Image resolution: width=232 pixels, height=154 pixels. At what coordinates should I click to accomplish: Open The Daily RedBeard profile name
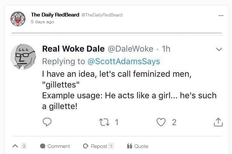(55, 15)
